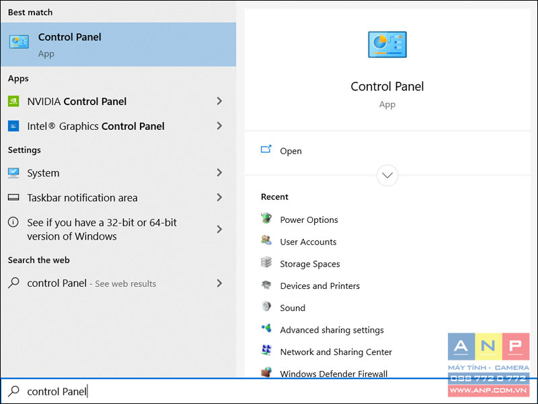Screen dimensions: 538x404
Task: Click the Network and Sharing Center icon
Action: click(266, 350)
